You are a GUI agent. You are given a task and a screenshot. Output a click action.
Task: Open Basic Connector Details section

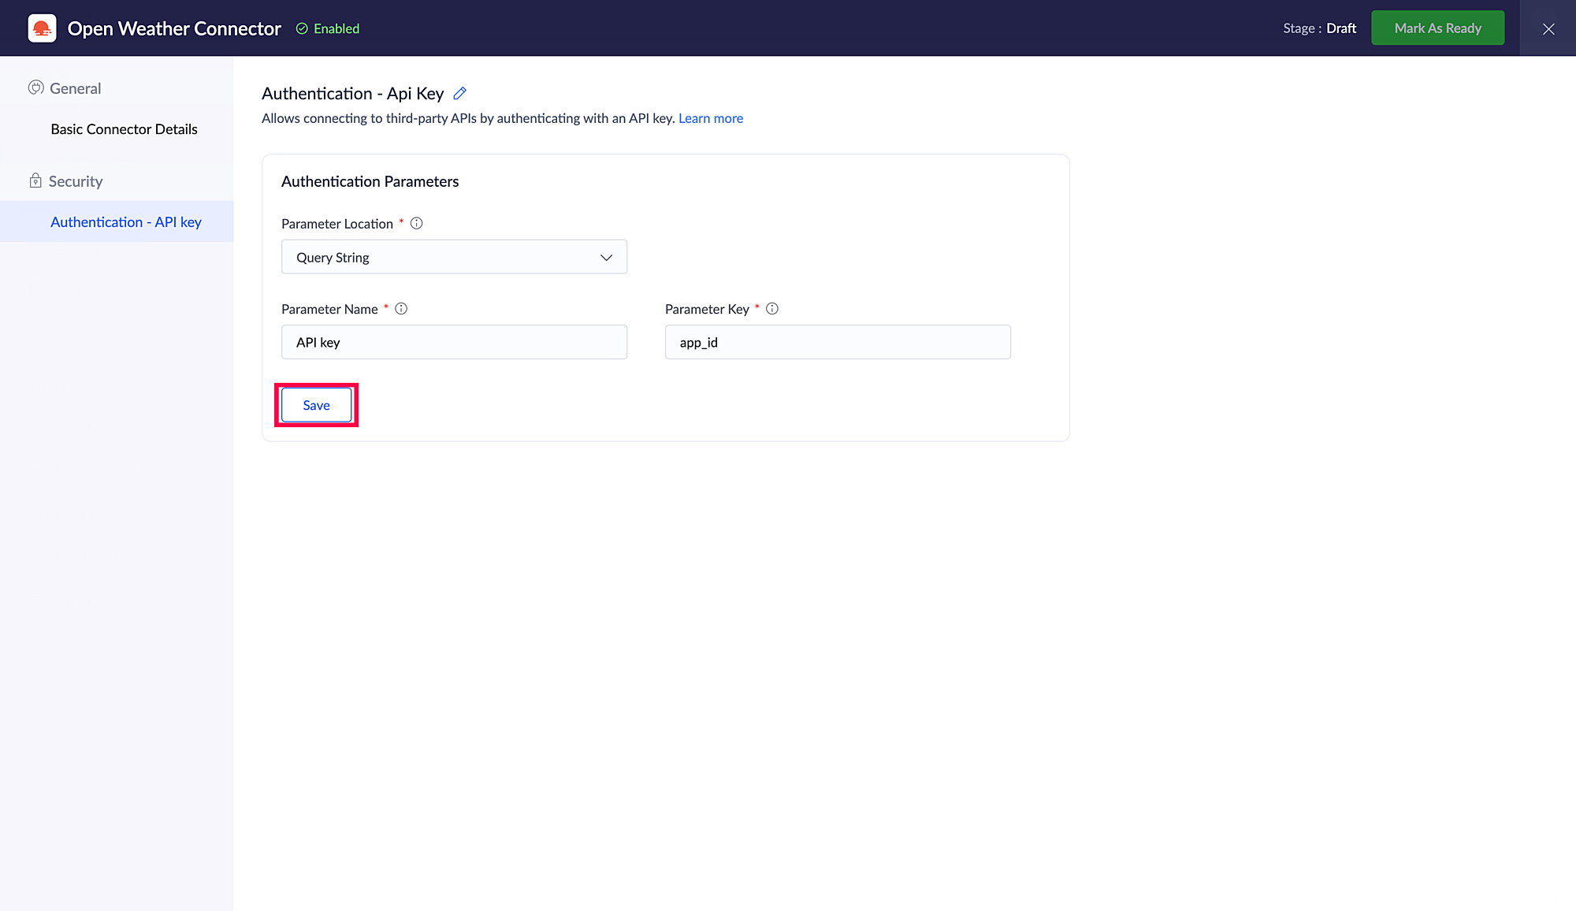[x=124, y=129]
